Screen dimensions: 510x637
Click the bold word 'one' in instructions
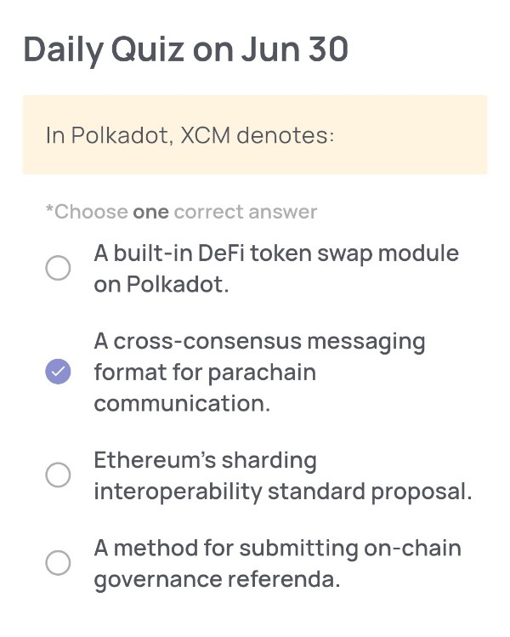[150, 213]
